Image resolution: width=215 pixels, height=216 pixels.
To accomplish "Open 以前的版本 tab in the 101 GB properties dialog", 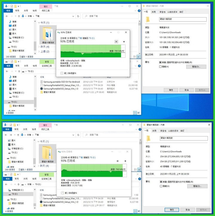I will 172,12.
